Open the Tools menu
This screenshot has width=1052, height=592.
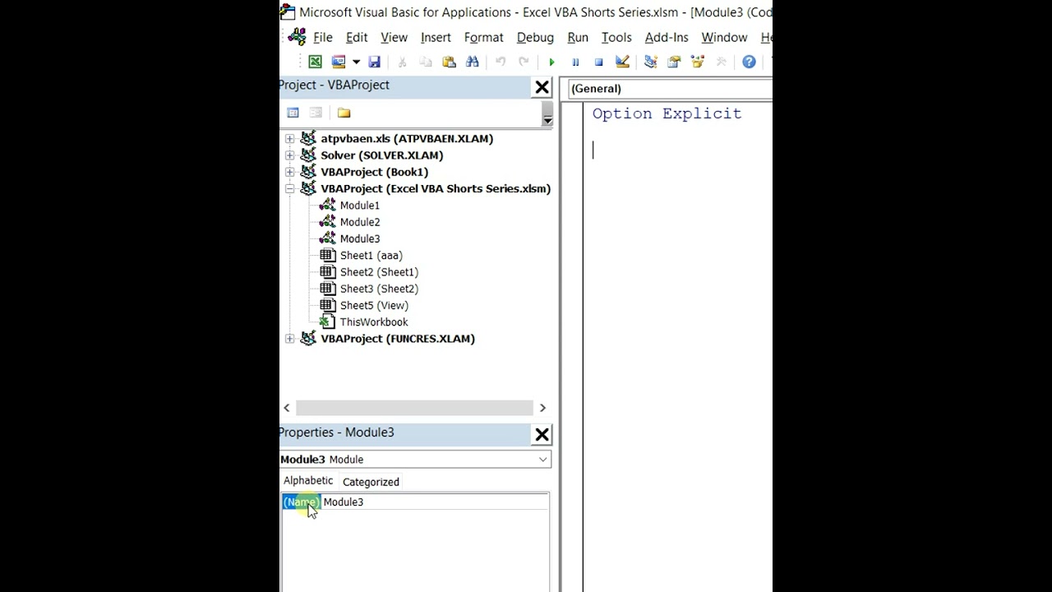click(616, 37)
